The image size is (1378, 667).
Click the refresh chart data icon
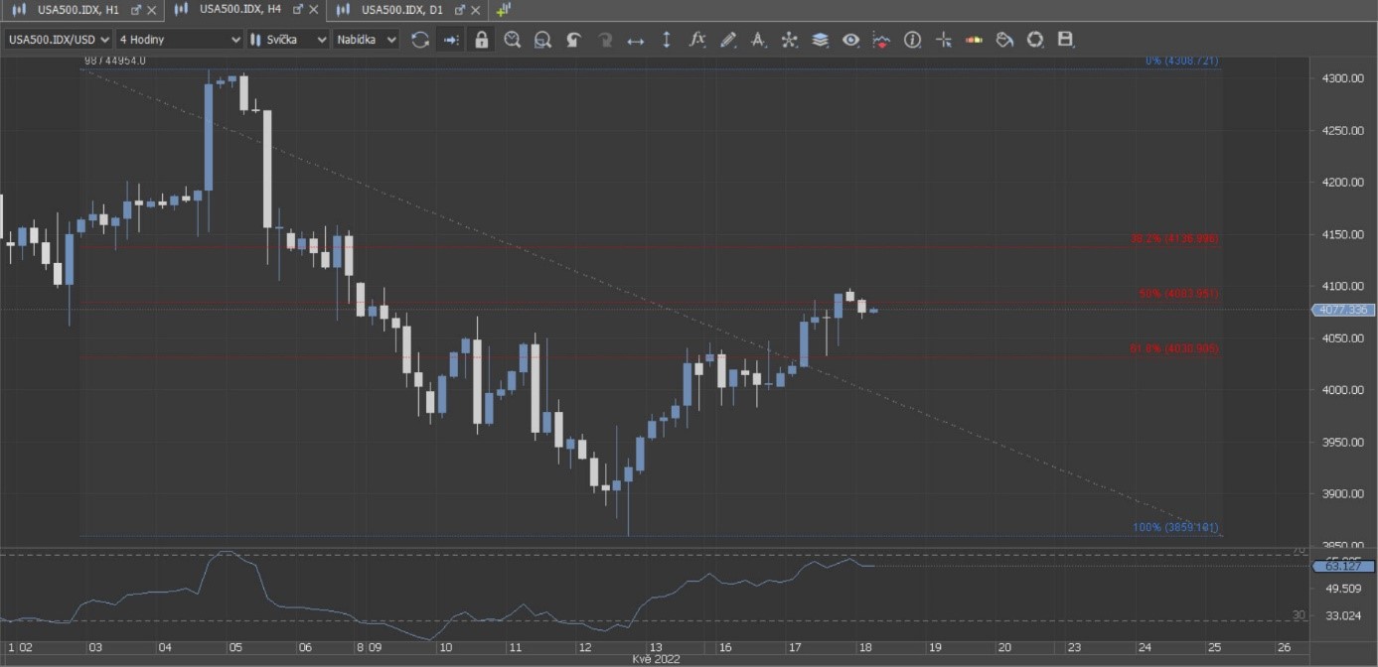420,40
